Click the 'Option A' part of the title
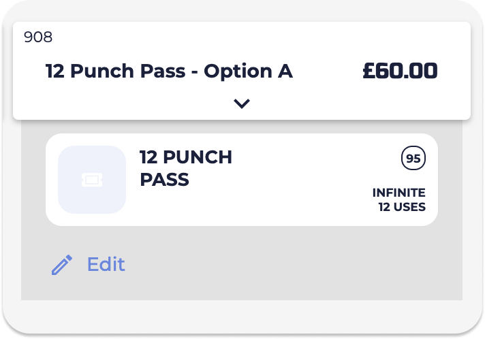The width and height of the screenshot is (485, 339). coord(249,71)
